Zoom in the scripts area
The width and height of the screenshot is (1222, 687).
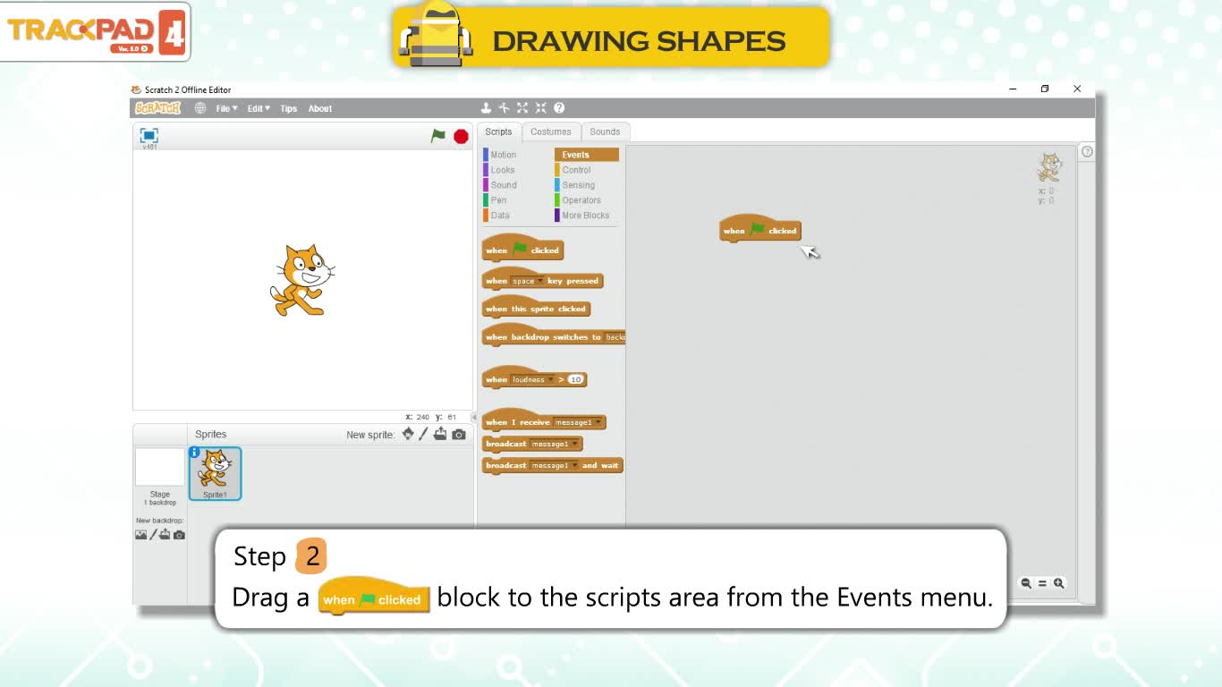click(x=1058, y=583)
